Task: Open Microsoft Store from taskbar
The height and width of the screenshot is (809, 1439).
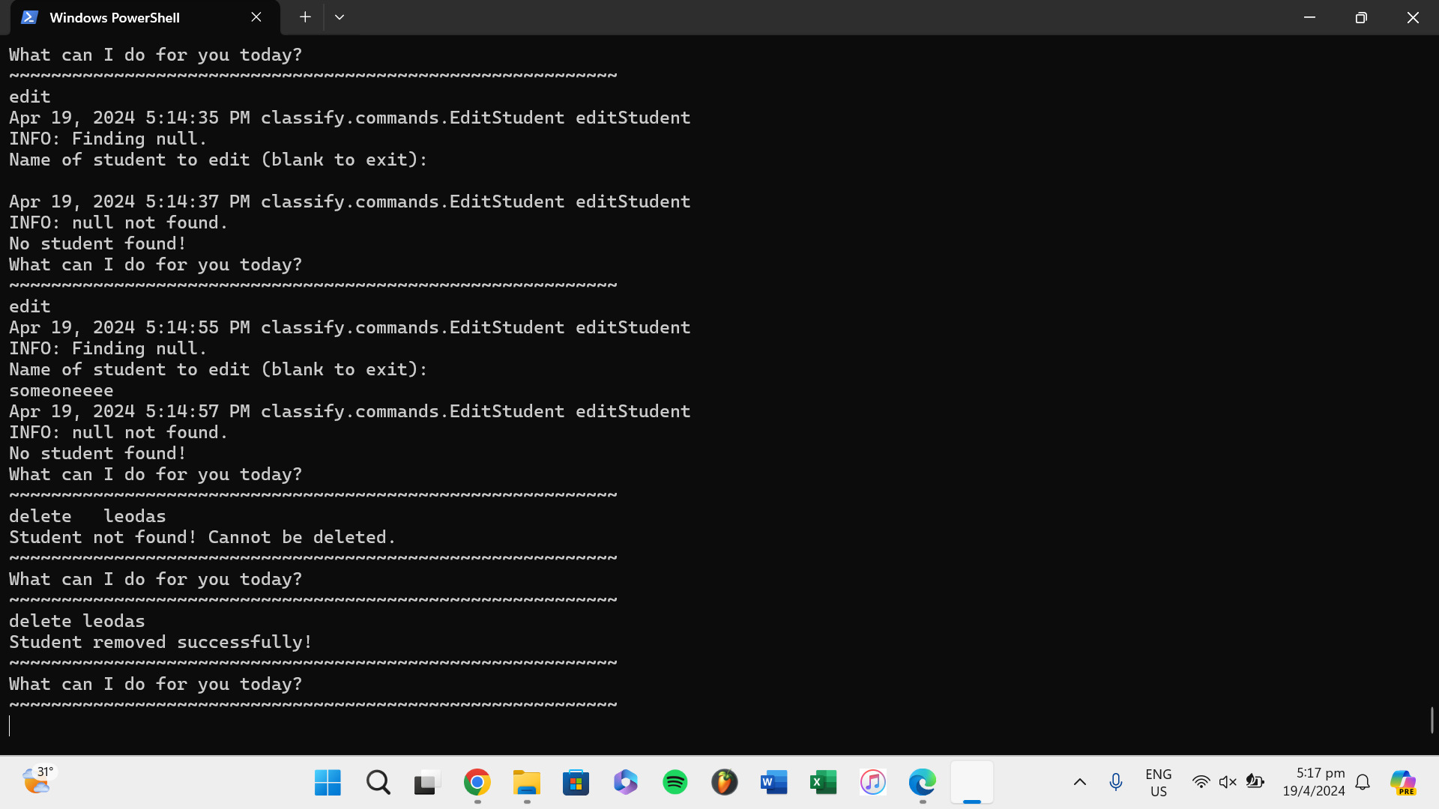Action: pyautogui.click(x=576, y=783)
